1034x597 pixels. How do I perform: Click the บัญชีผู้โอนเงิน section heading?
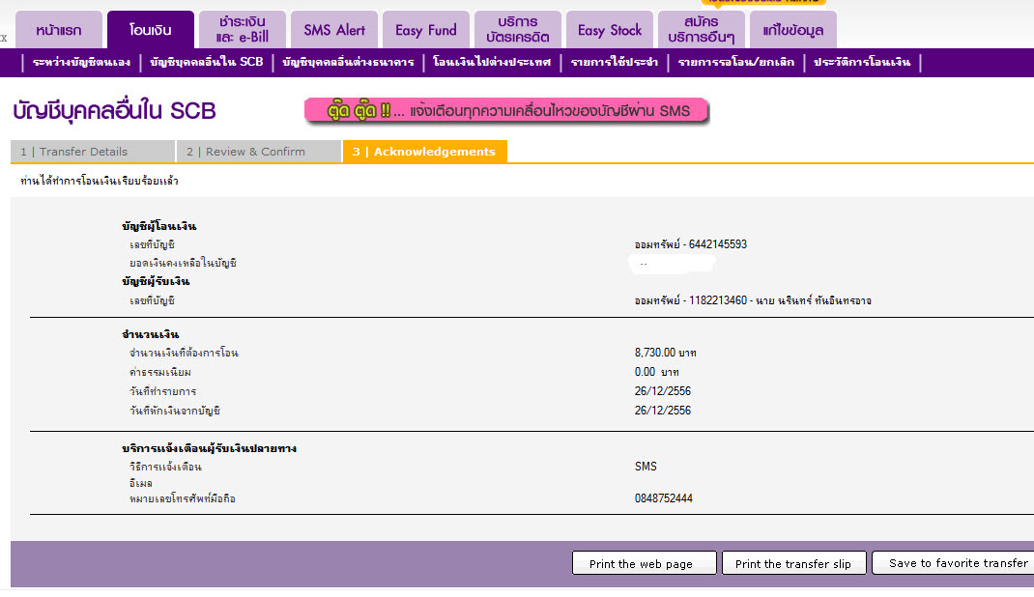click(x=158, y=226)
